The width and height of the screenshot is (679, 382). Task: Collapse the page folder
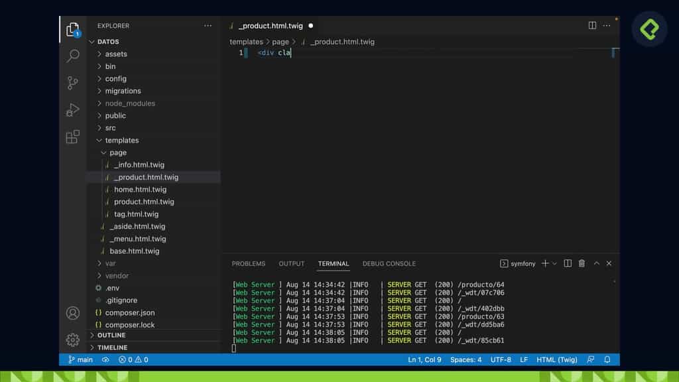[x=118, y=153]
